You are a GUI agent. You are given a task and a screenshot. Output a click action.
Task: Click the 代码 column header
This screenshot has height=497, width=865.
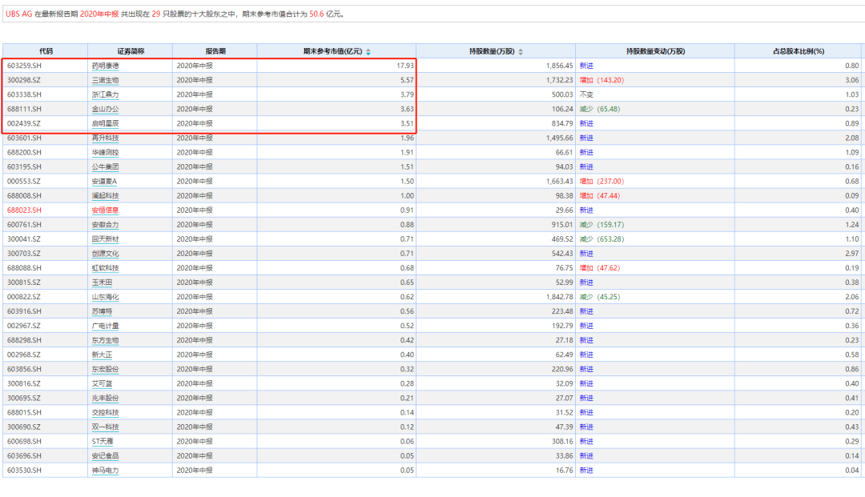tap(45, 51)
